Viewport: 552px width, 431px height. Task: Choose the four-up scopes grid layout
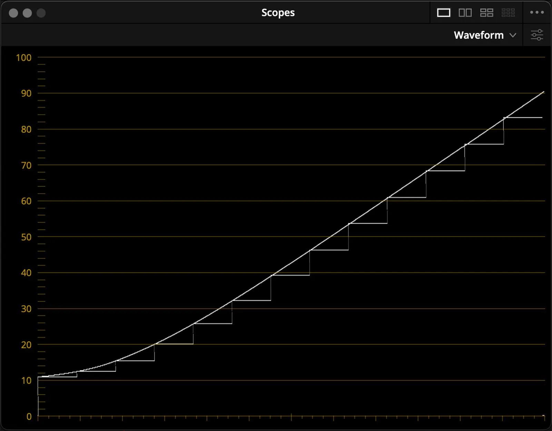click(486, 13)
